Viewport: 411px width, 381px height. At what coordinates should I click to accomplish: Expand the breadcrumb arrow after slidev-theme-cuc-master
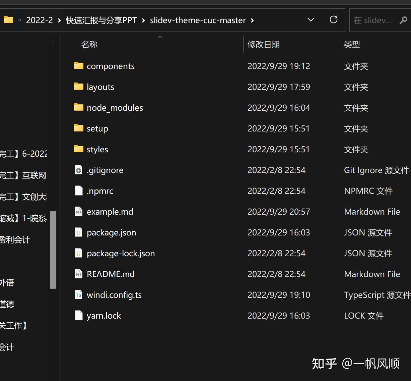tap(252, 20)
